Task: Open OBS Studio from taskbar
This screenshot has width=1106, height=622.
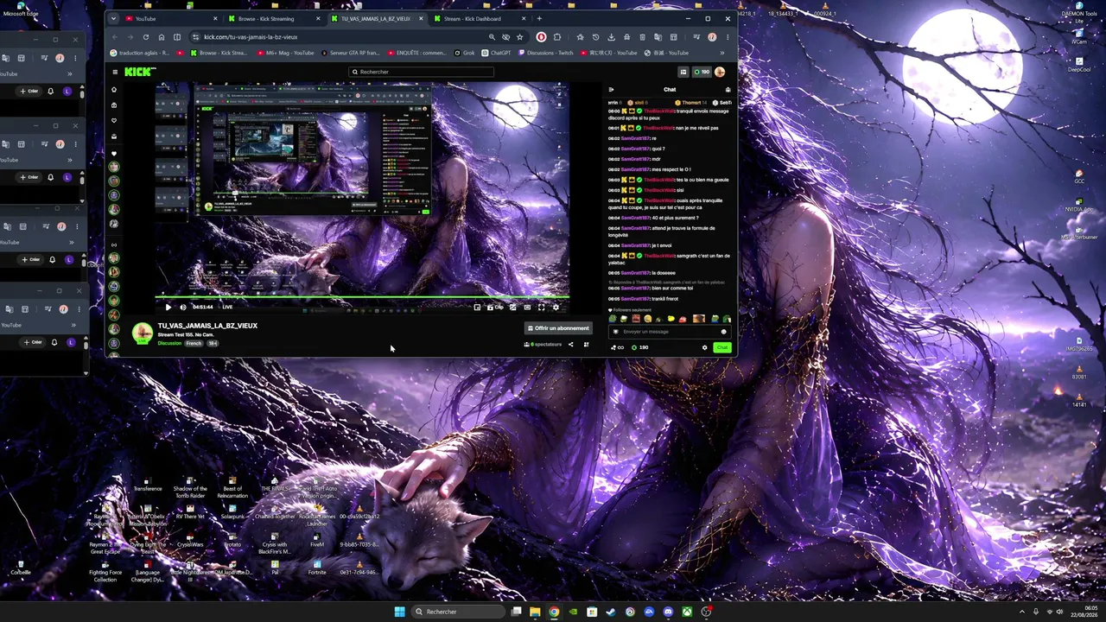Action: tap(706, 612)
